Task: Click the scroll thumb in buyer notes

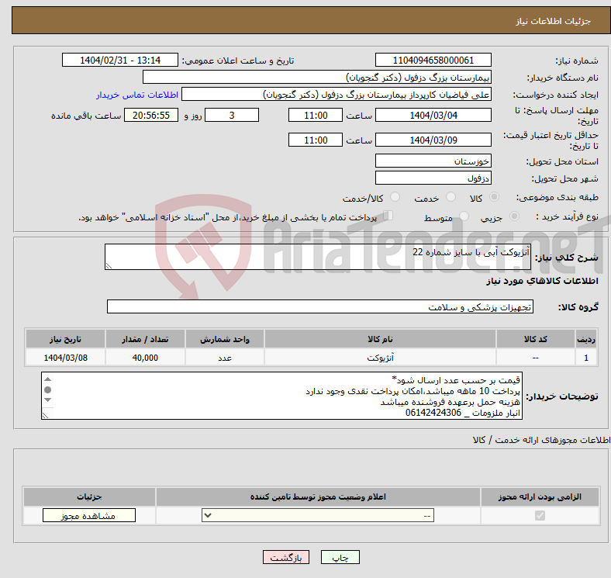Action: click(x=47, y=389)
